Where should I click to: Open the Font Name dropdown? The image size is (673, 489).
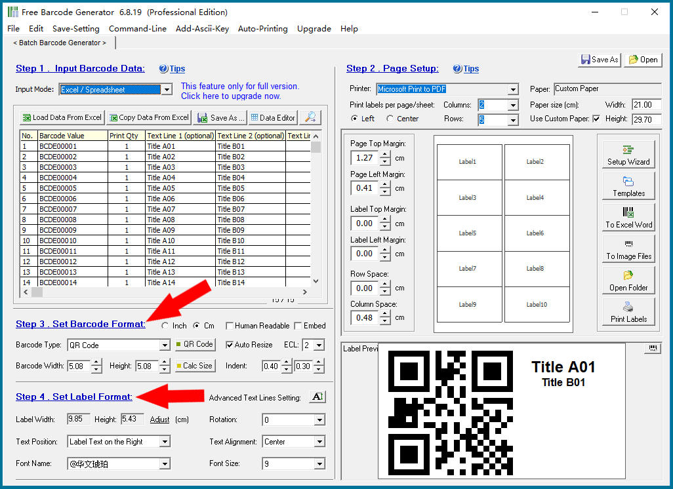coord(165,463)
